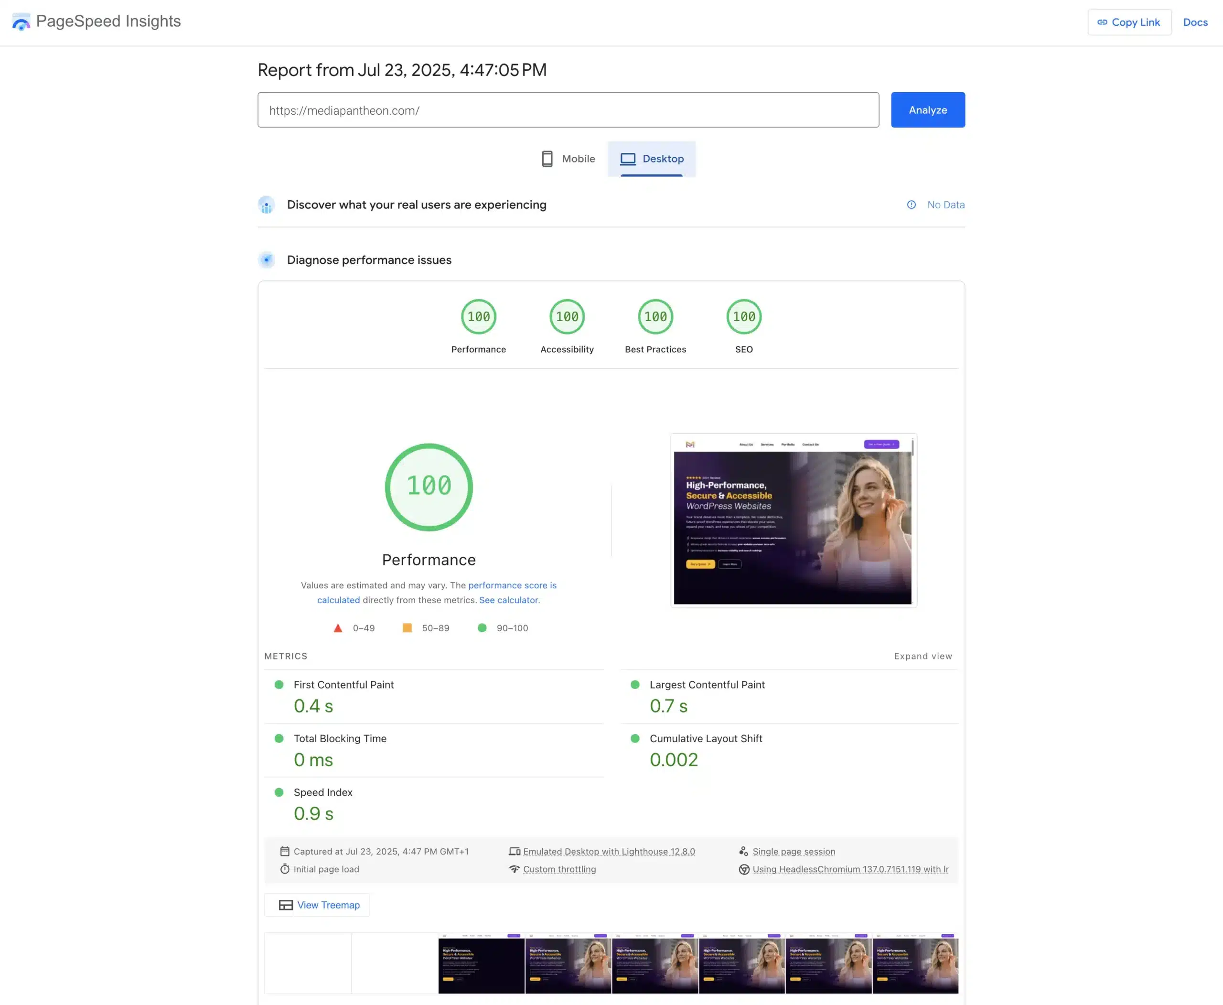Click the info icon beside No Data
The width and height of the screenshot is (1223, 1005).
pos(911,205)
